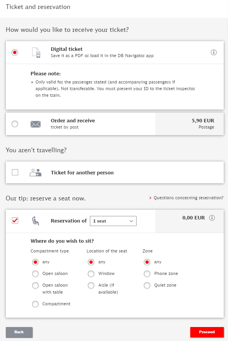The height and width of the screenshot is (341, 228).
Task: Click the 0,00 EUR reservation price
Action: pyautogui.click(x=194, y=218)
